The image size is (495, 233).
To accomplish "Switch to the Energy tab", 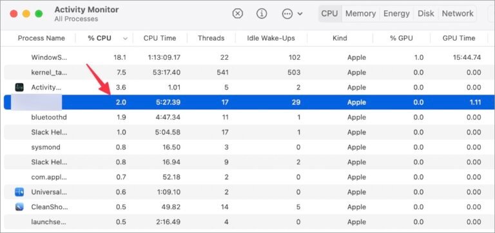I will coord(397,14).
